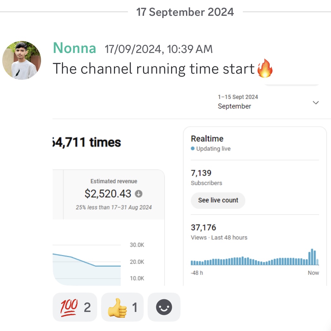
Task: Open Nonna's profile avatar picture
Action: coord(22,60)
